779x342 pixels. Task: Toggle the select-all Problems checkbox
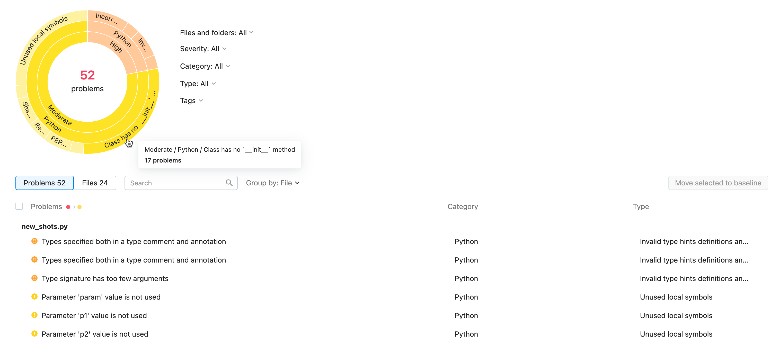(19, 206)
